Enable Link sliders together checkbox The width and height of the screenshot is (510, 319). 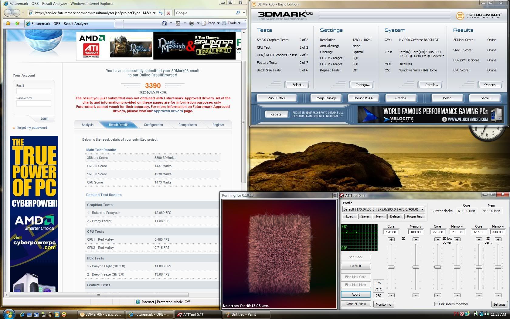pos(436,304)
